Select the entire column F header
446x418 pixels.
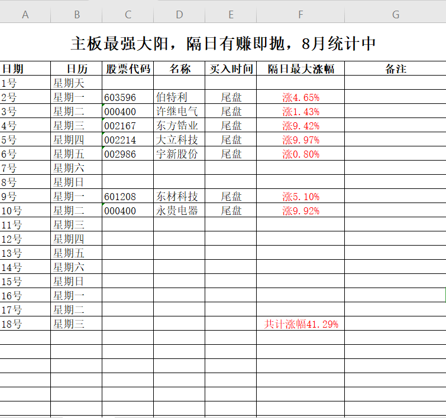coord(300,15)
